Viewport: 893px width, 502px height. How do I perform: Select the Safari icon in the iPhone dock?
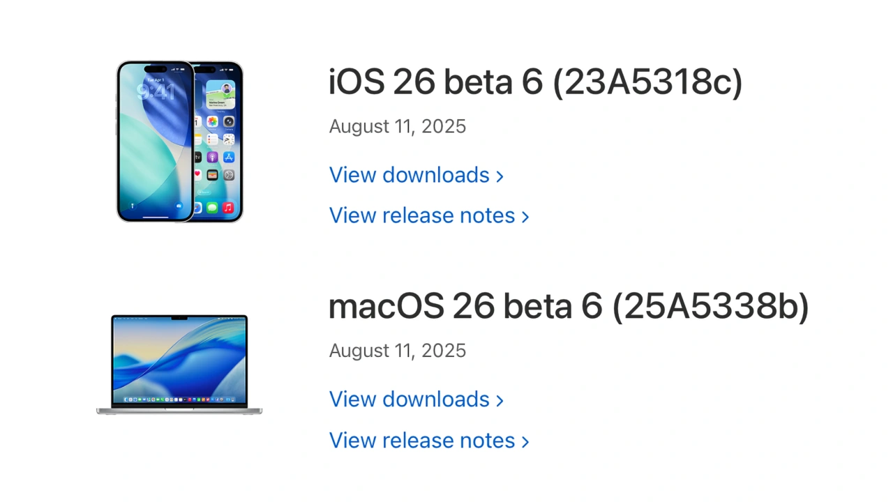click(x=197, y=208)
